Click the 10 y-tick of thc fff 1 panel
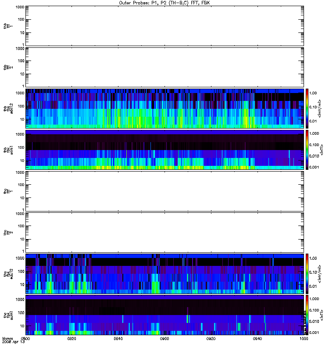The height and width of the screenshot is (351, 329). (22, 198)
